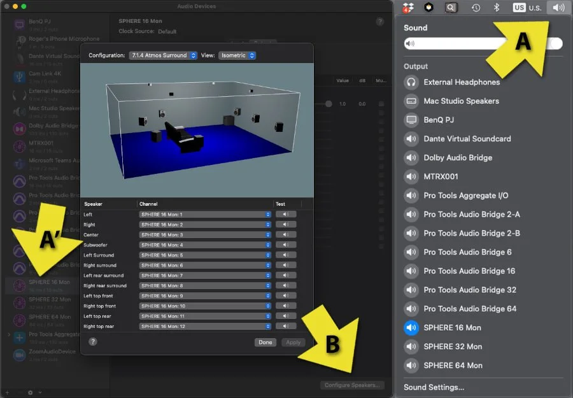Open help in speaker configuration dialog
The image size is (573, 398).
coord(93,342)
